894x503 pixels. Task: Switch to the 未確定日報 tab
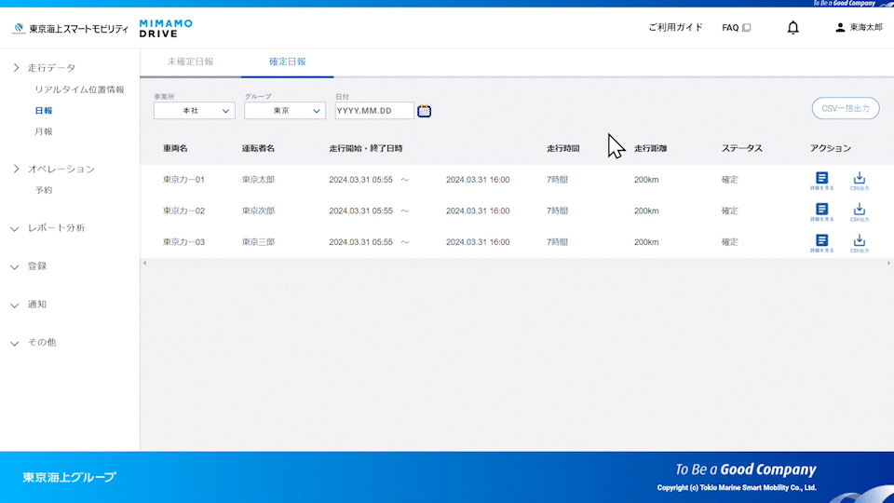[x=190, y=61]
